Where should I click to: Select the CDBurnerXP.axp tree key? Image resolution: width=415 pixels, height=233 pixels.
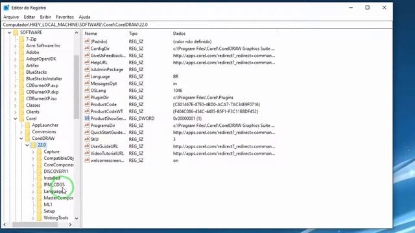tap(42, 85)
